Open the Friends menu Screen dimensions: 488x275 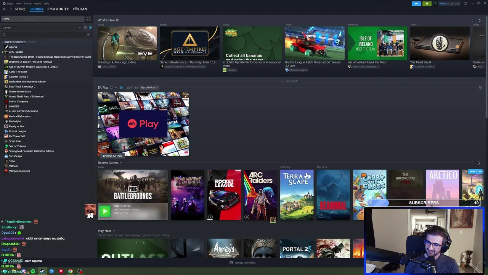[x=28, y=3]
